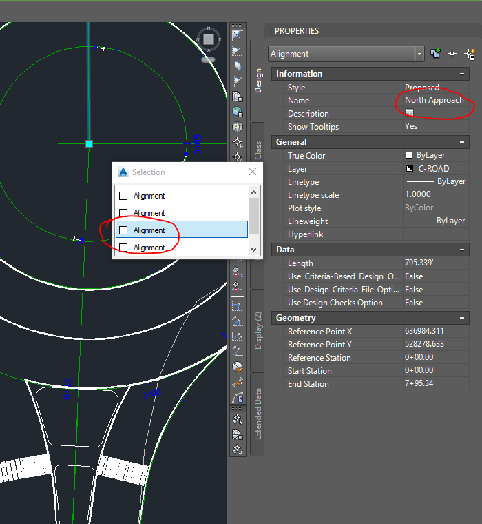Open Quick Select icon in Properties header
This screenshot has height=524, width=482.
coord(470,54)
